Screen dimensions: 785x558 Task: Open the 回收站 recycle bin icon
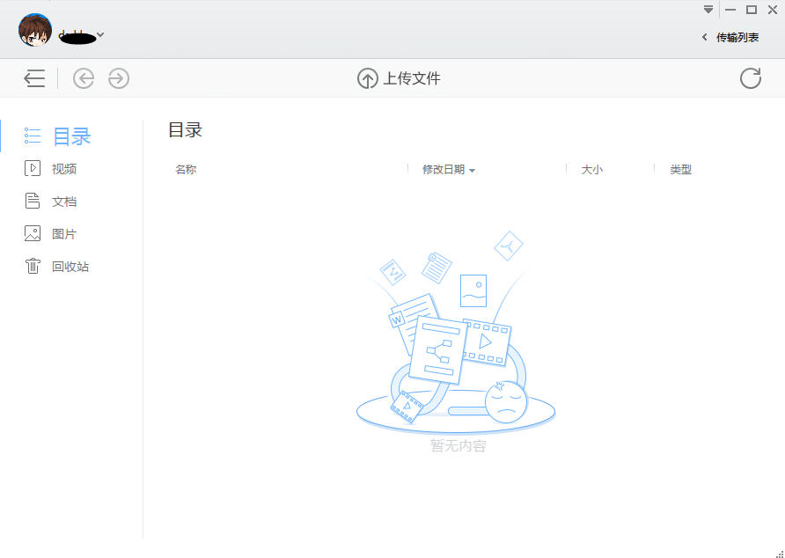pos(33,266)
